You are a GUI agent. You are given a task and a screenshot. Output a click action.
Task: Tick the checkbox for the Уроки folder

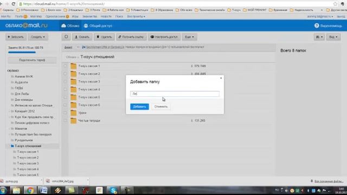[x=65, y=113]
